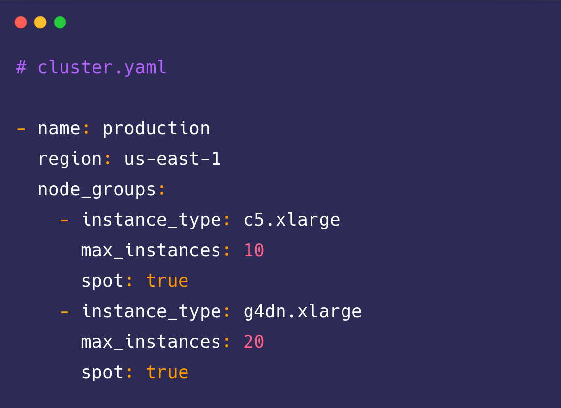Image resolution: width=561 pixels, height=408 pixels.
Task: Click the red close window dot
Action: click(x=21, y=22)
